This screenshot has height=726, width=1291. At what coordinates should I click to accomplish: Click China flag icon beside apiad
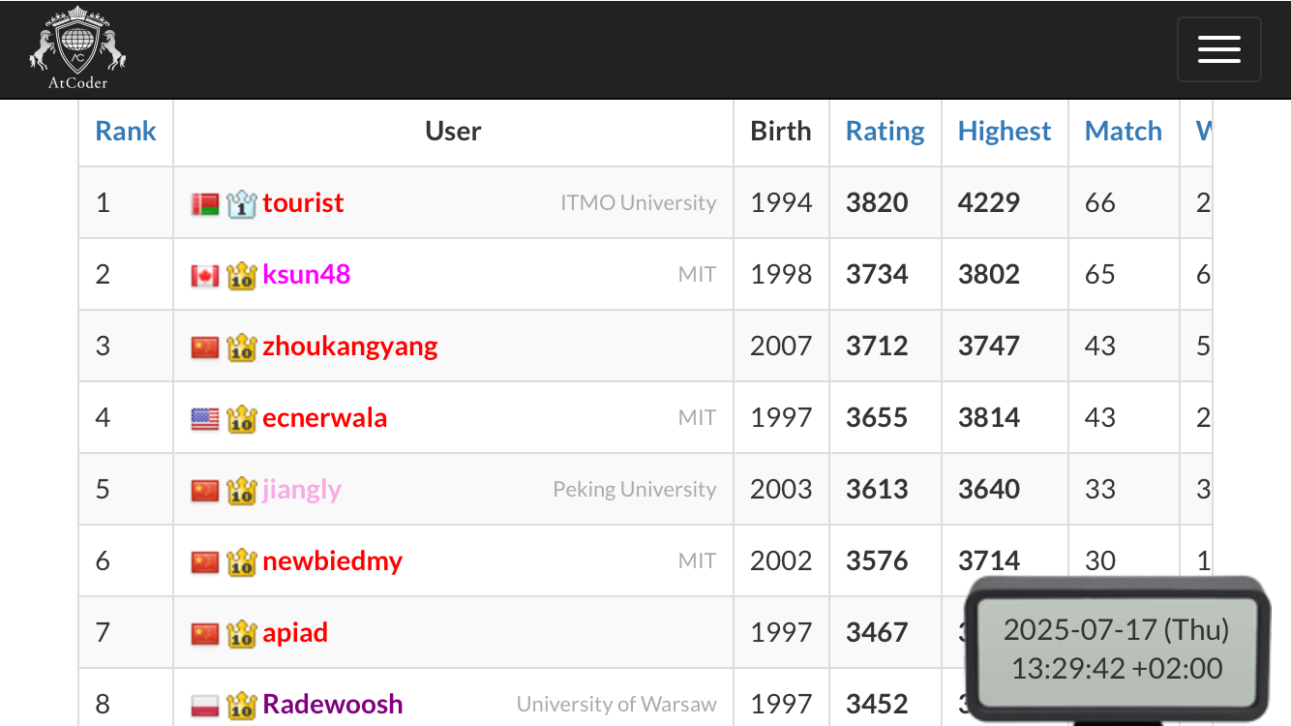point(205,634)
